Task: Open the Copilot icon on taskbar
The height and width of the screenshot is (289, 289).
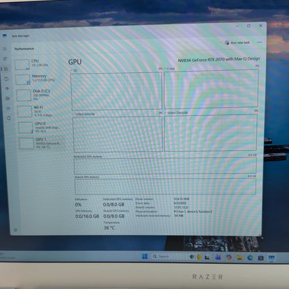Action: pyautogui.click(x=229, y=257)
